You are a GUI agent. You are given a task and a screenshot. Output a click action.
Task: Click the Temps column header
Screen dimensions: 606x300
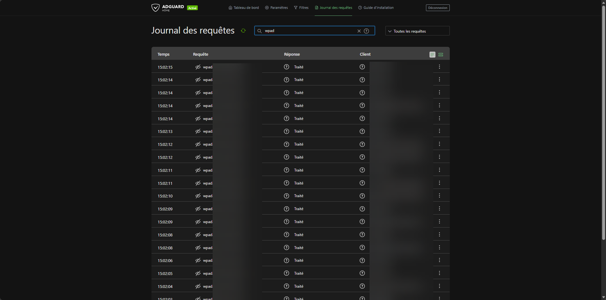pos(164,54)
